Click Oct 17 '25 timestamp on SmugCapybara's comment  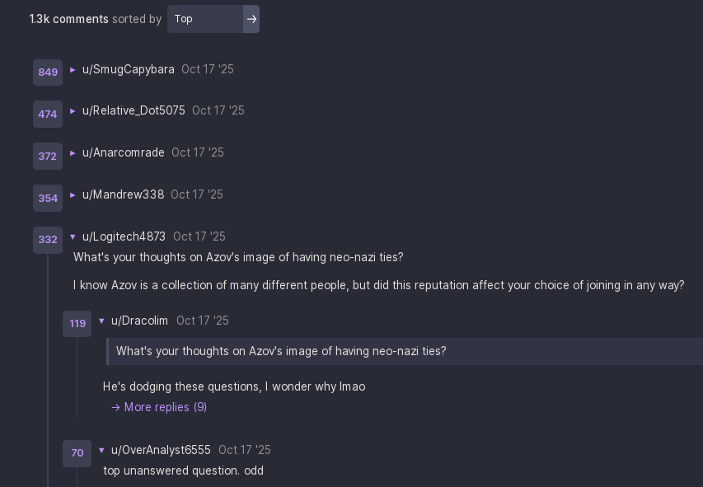208,69
